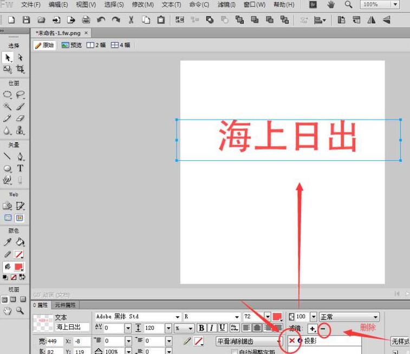Toggle Underline text formatting
The image size is (410, 354).
pyautogui.click(x=222, y=327)
